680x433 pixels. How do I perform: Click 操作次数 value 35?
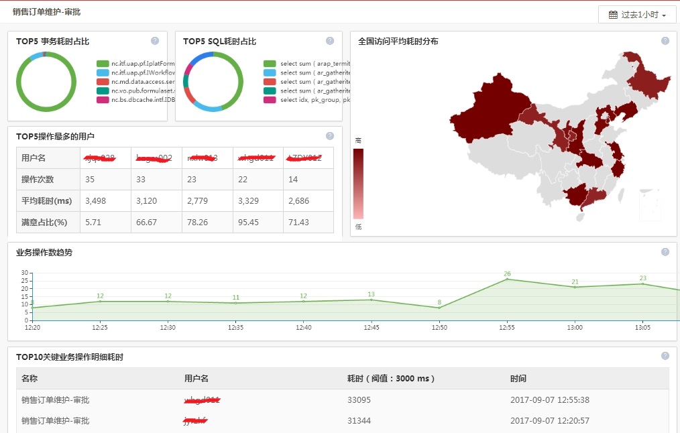[x=90, y=180]
